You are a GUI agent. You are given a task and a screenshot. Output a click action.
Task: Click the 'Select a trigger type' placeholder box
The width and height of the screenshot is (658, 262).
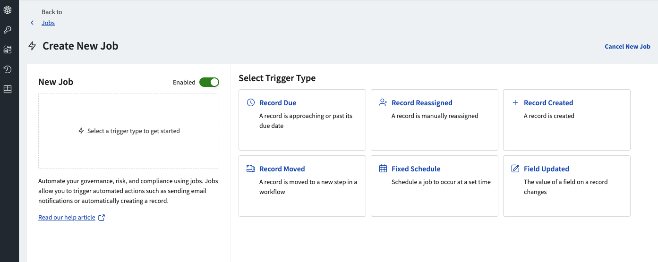[128, 131]
